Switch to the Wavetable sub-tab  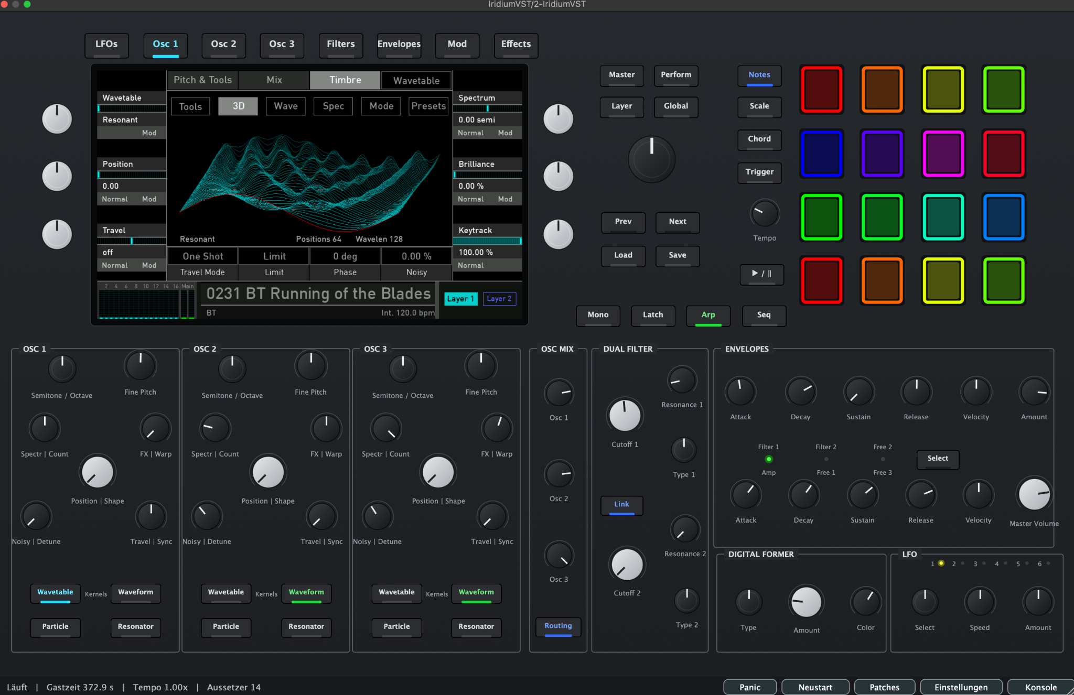(416, 81)
